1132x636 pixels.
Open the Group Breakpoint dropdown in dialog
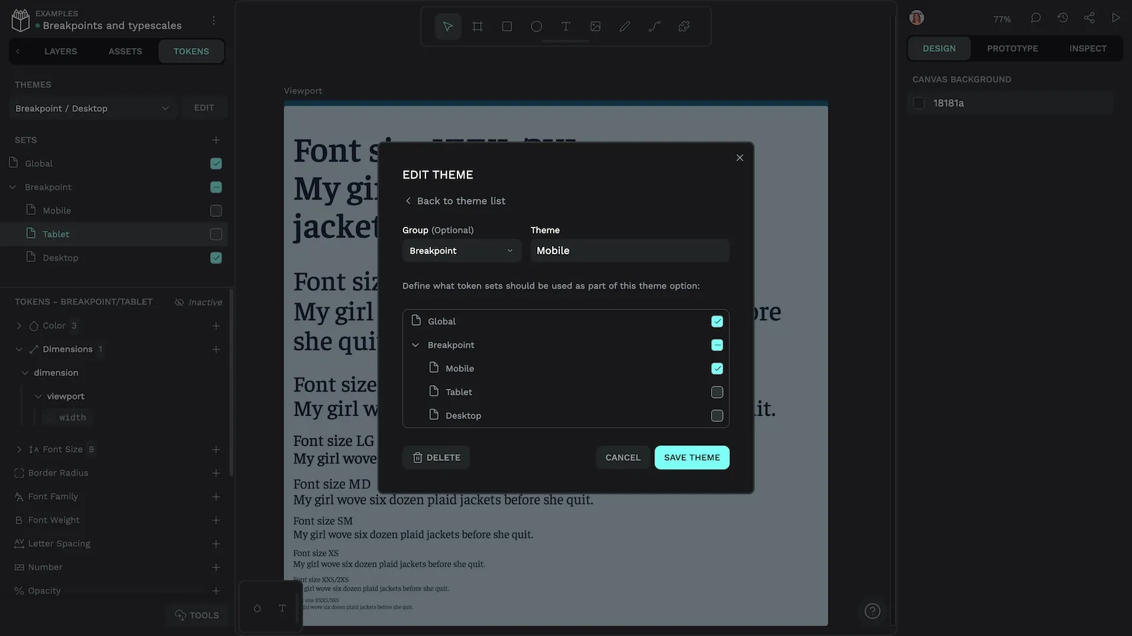tap(461, 251)
